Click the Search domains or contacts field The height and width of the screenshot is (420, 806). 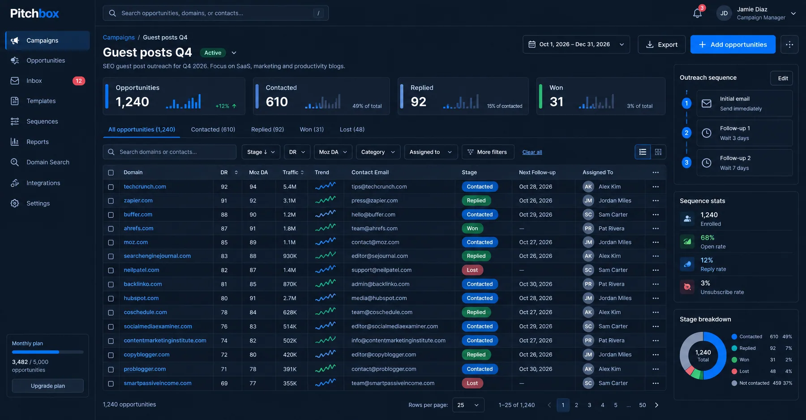tap(170, 152)
